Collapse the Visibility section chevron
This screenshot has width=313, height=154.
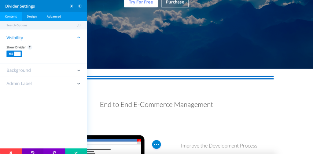tap(79, 38)
